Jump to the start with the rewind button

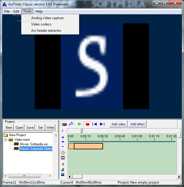click(94, 124)
